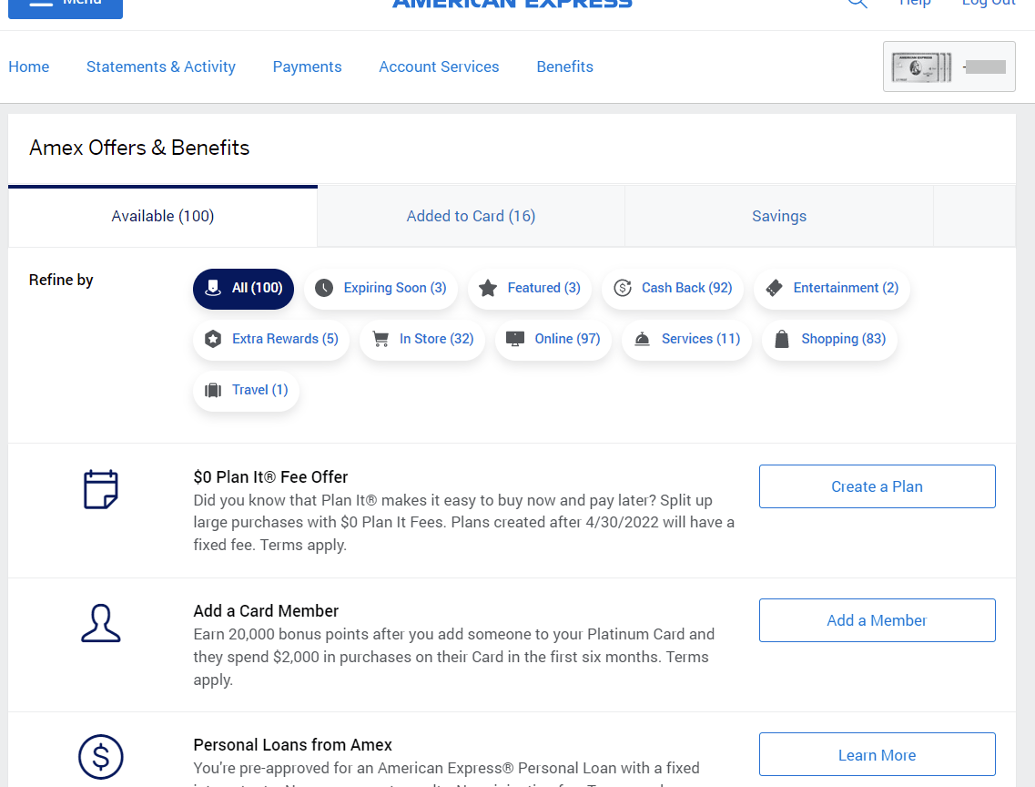Show In Store offers only
Image resolution: width=1035 pixels, height=787 pixels.
point(422,339)
